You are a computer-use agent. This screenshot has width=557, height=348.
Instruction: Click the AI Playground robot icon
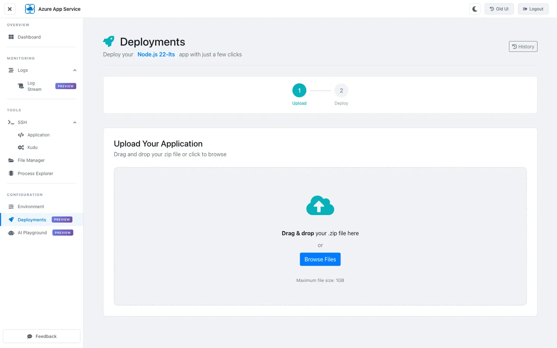tap(11, 233)
